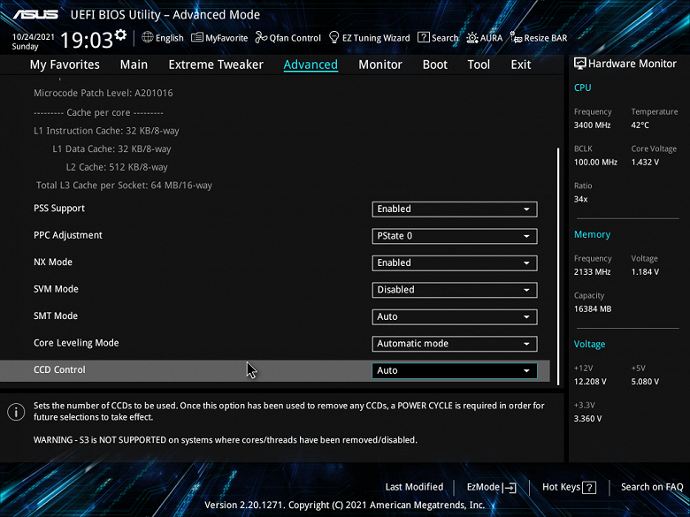Click Search on FAQ link

(652, 487)
